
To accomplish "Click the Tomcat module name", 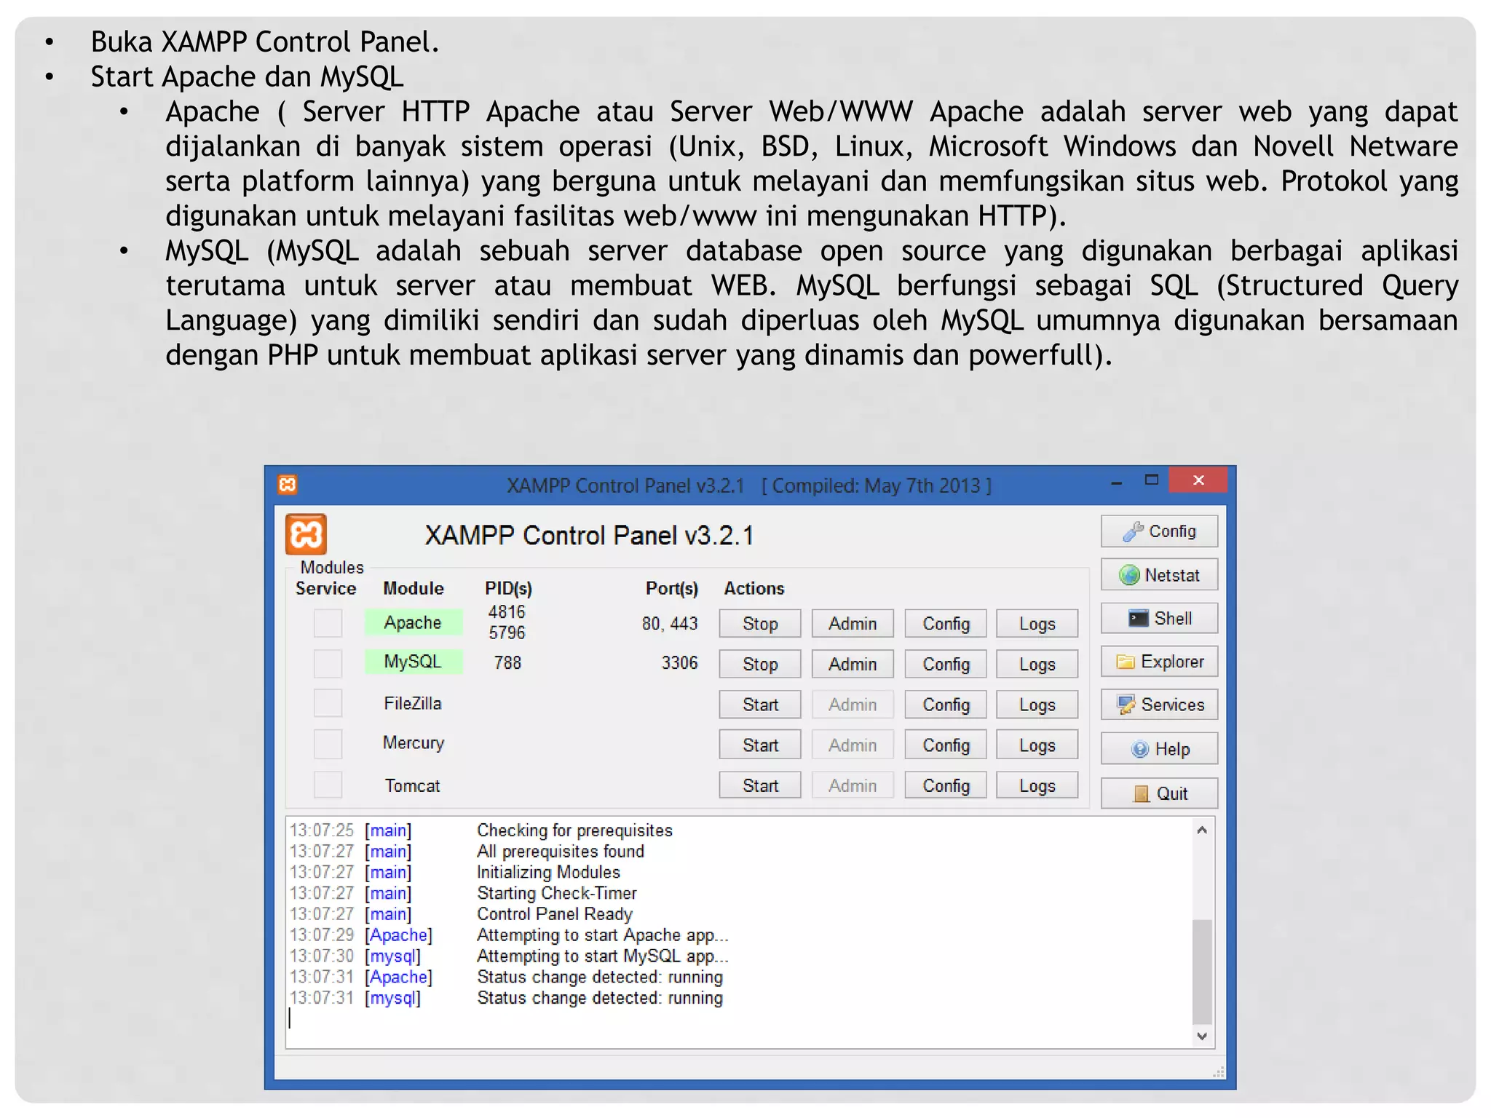I will [413, 785].
